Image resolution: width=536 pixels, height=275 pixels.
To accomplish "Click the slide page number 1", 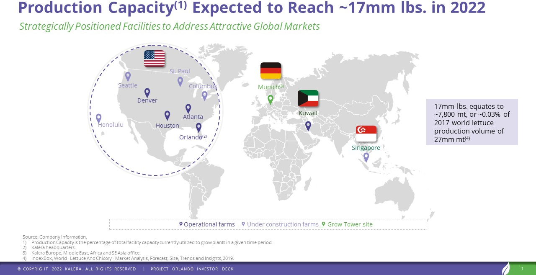I will [522, 268].
